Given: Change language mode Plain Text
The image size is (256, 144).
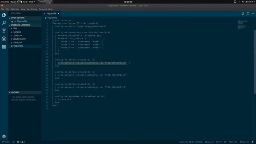Looking at the screenshot, I should (233, 142).
